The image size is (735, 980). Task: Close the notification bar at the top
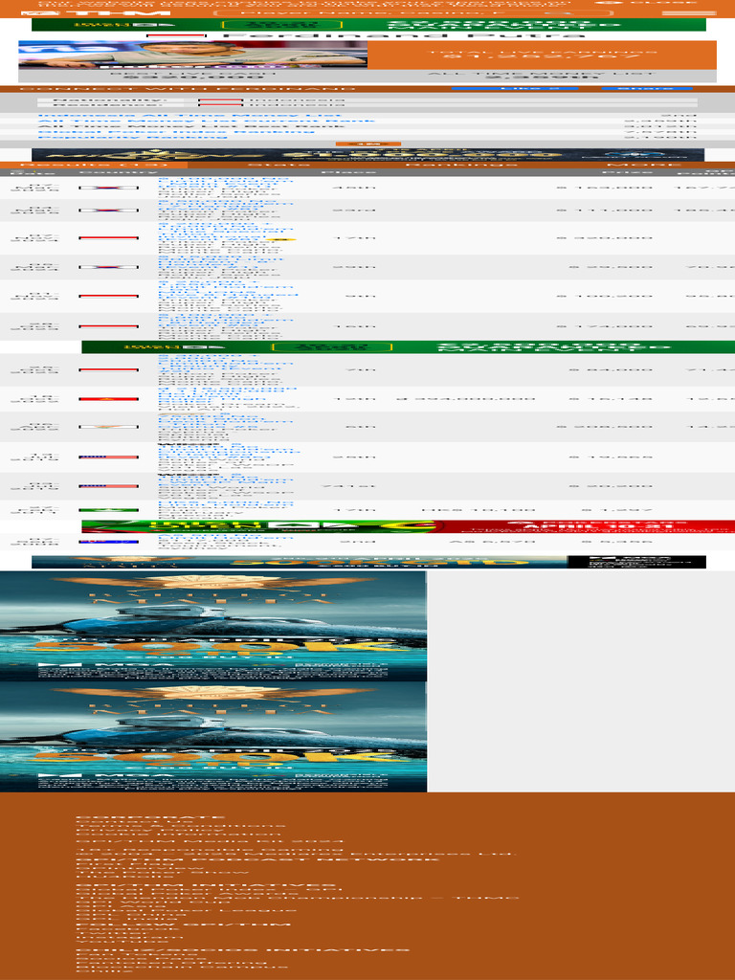(644, 3)
